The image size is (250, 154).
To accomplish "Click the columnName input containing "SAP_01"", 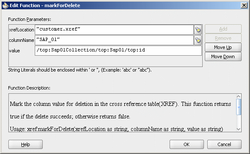I will 114,40.
